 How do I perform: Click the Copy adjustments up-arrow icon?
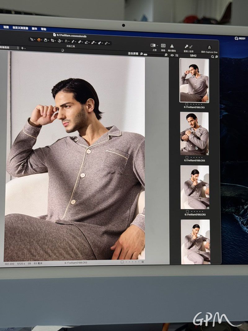186,47
